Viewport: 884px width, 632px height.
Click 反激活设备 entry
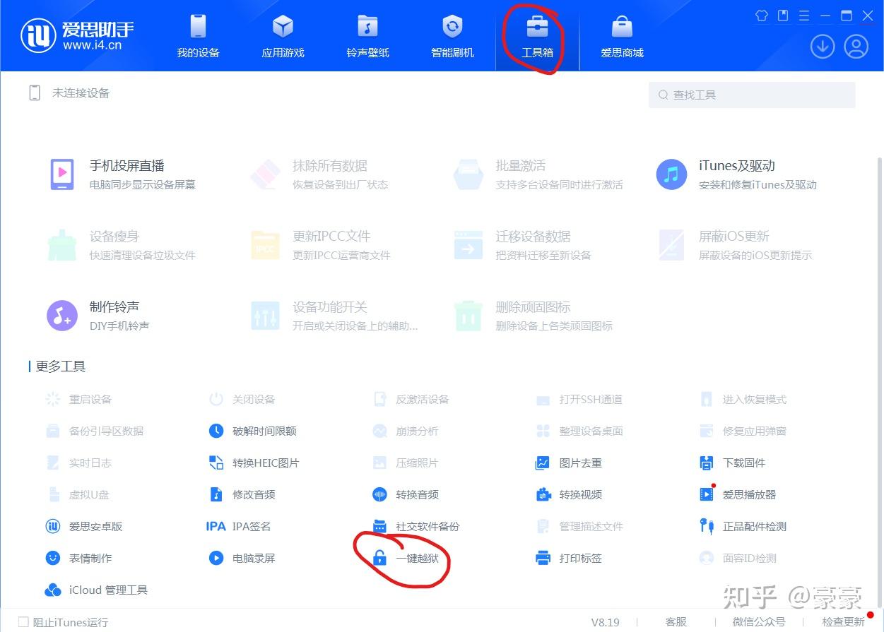point(411,399)
